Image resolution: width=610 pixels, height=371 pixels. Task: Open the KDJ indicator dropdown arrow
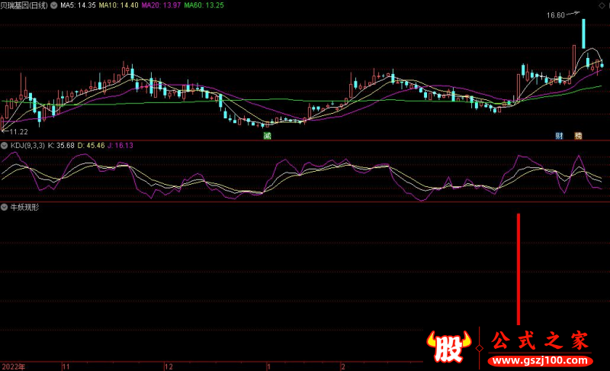[5, 145]
